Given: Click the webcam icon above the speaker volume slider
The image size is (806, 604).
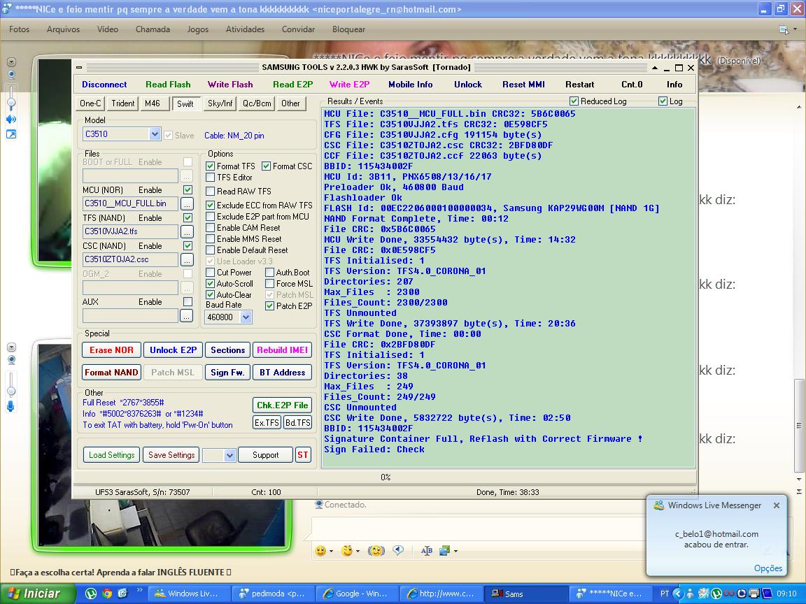Looking at the screenshot, I should click(x=11, y=75).
